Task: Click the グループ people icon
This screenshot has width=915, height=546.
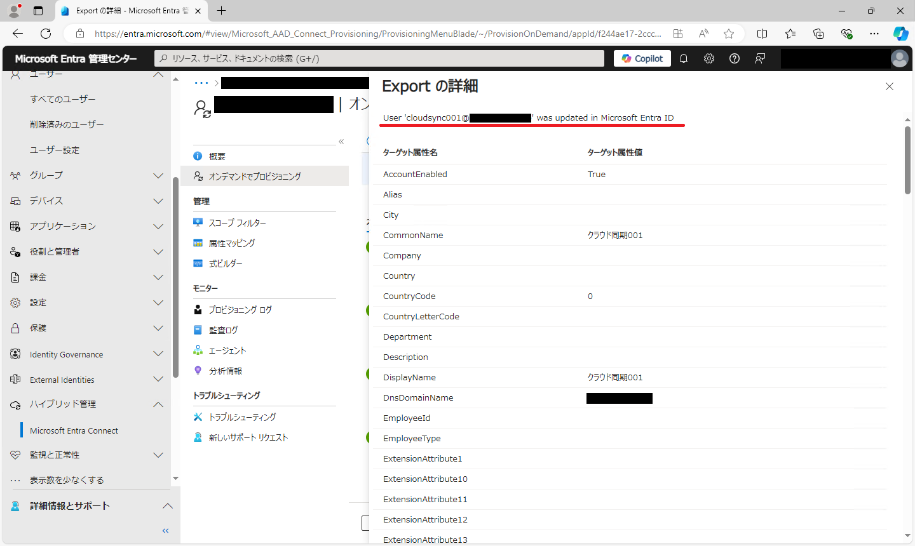Action: (x=15, y=175)
